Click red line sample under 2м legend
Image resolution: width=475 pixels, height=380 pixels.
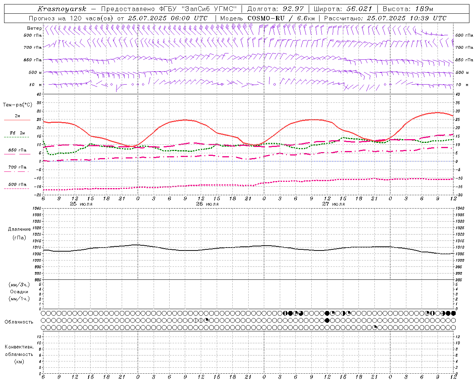(x=17, y=120)
